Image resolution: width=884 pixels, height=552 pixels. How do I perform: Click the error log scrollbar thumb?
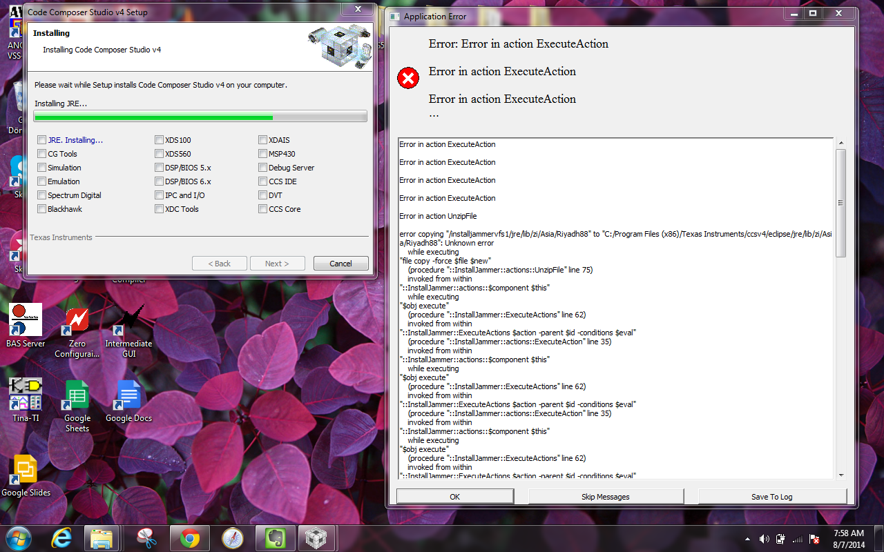(840, 204)
